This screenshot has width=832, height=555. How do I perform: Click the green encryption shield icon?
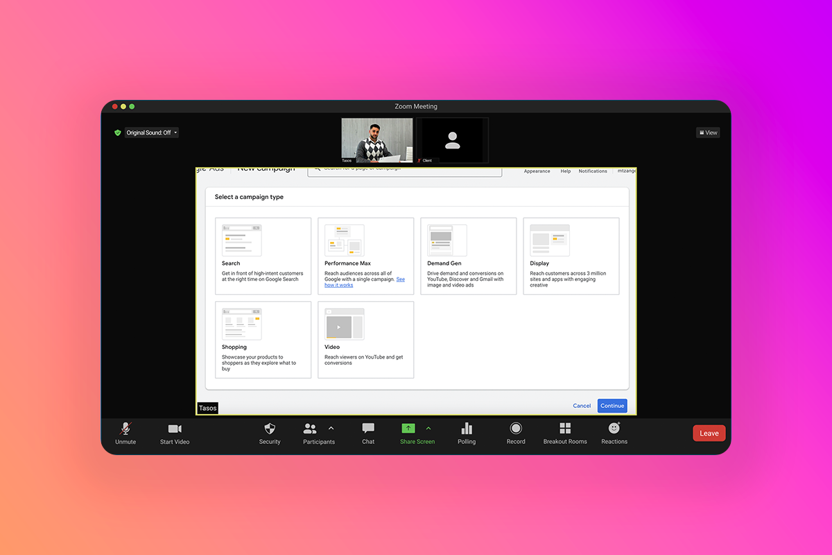pos(118,133)
